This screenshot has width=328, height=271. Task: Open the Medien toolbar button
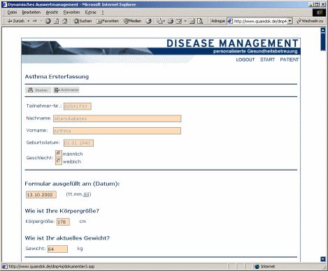[132, 21]
